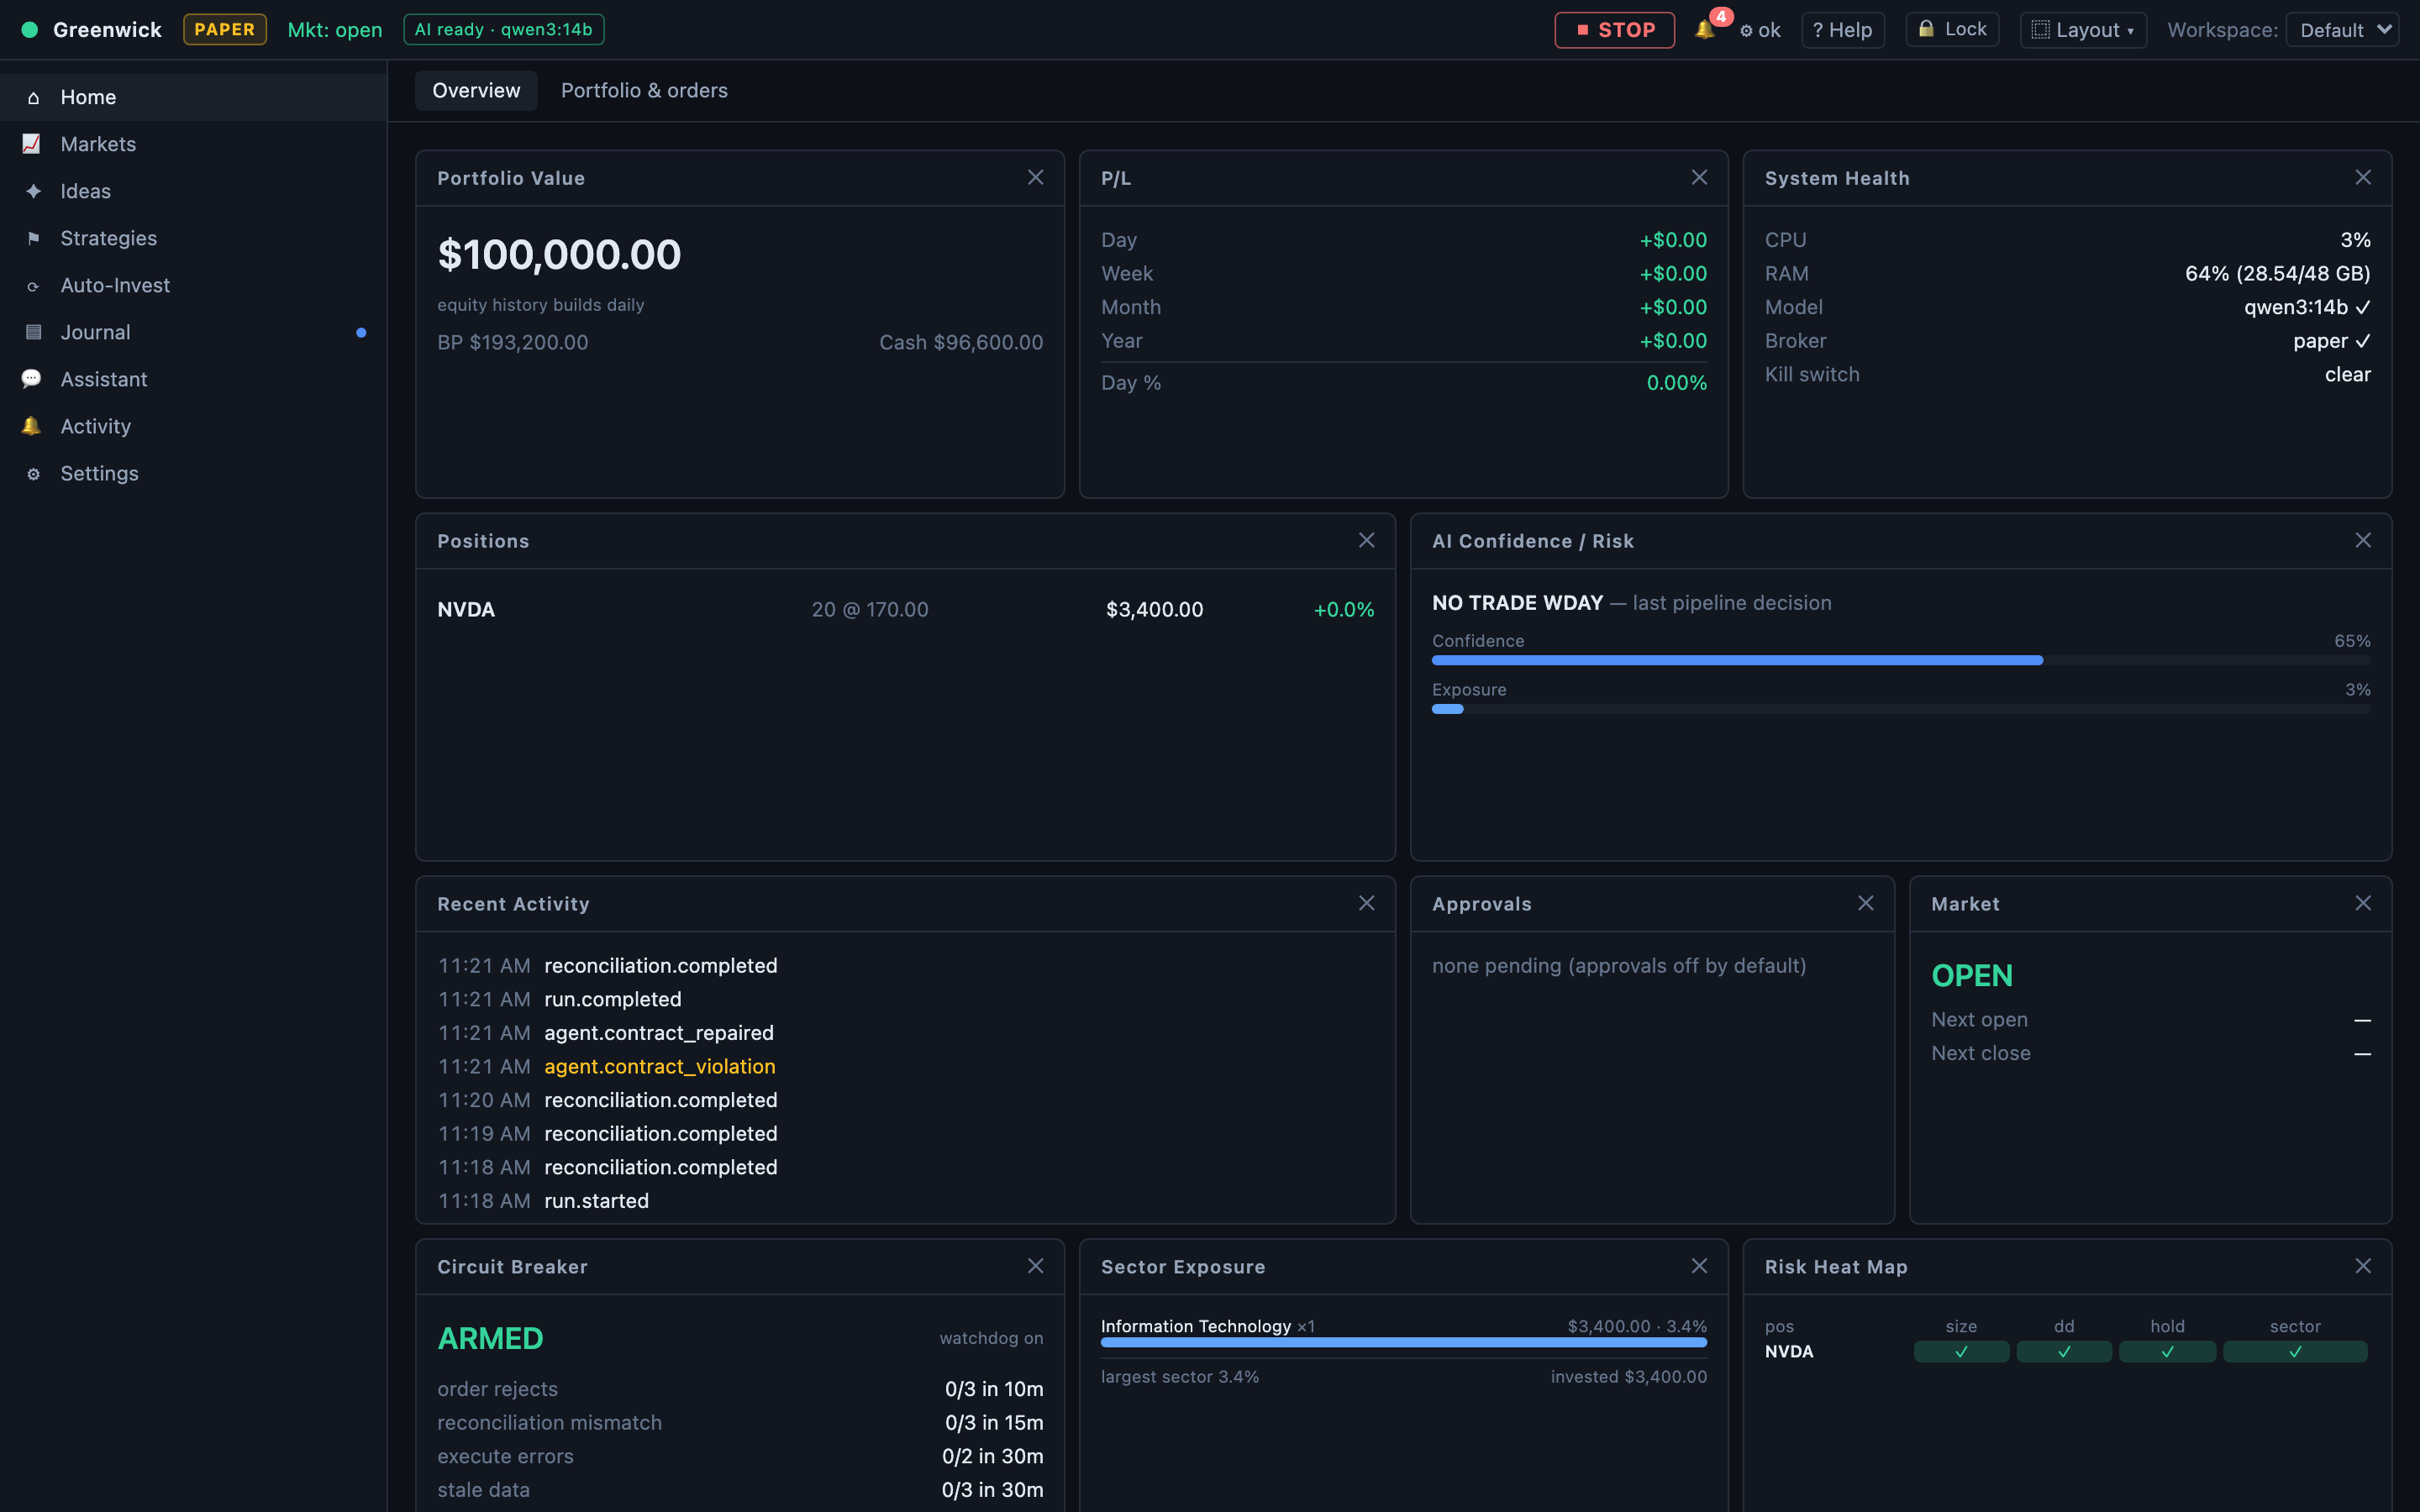
Task: Close the Market widget
Action: click(2363, 903)
